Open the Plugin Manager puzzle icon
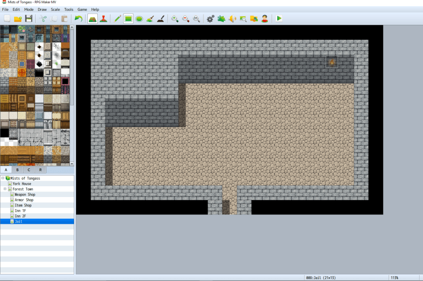423x281 pixels. point(221,19)
